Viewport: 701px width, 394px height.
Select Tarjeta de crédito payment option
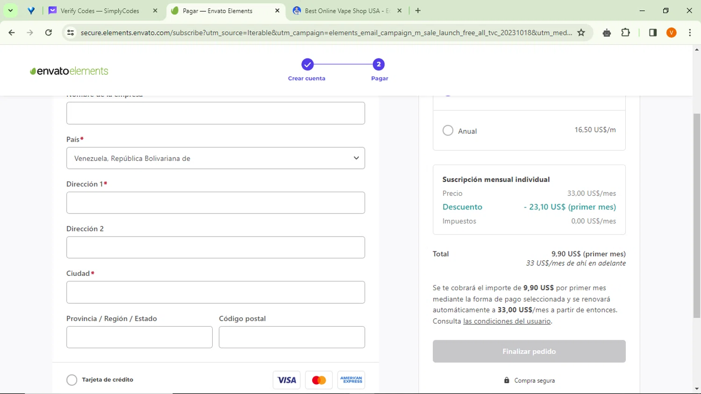[72, 380]
